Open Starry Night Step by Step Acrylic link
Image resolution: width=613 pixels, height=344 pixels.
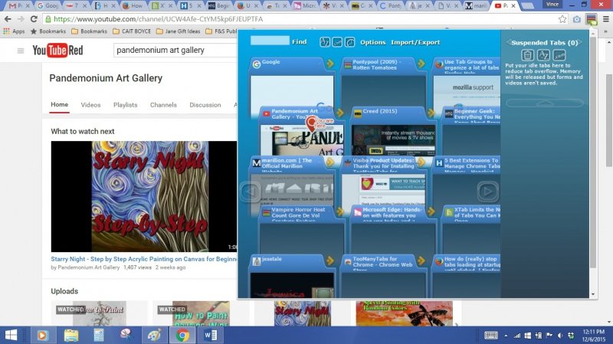(144, 259)
